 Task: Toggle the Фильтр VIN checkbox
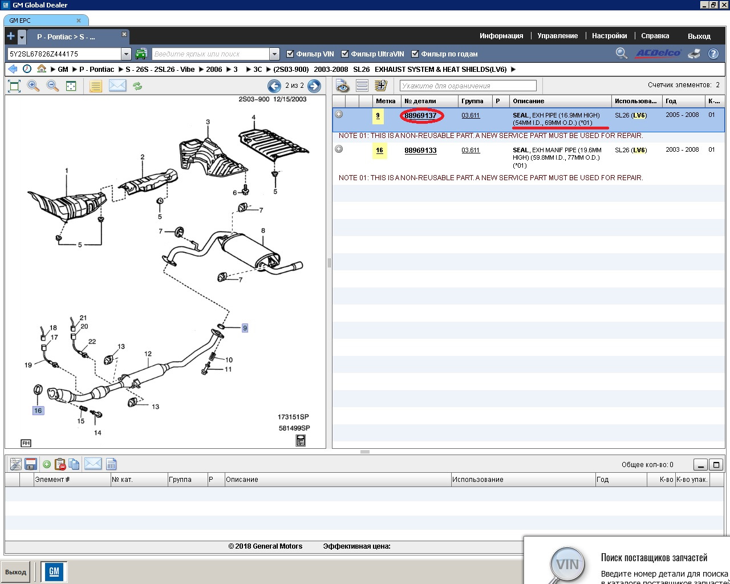[x=290, y=54]
